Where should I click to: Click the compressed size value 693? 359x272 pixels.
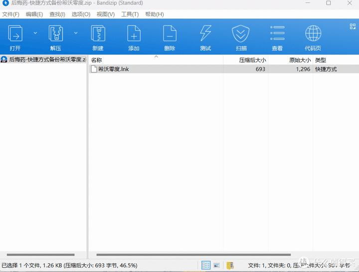(x=260, y=69)
